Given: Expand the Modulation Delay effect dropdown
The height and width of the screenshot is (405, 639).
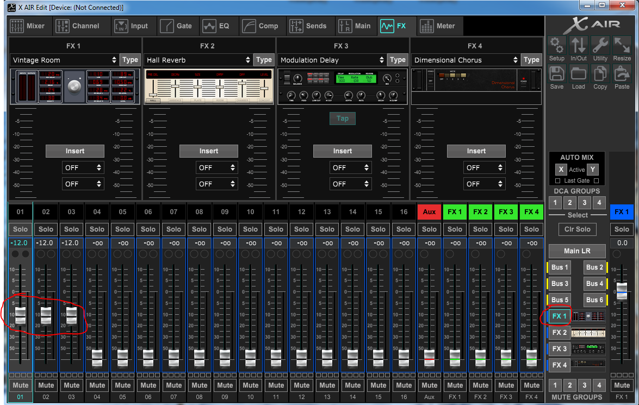Looking at the screenshot, I should tap(332, 60).
